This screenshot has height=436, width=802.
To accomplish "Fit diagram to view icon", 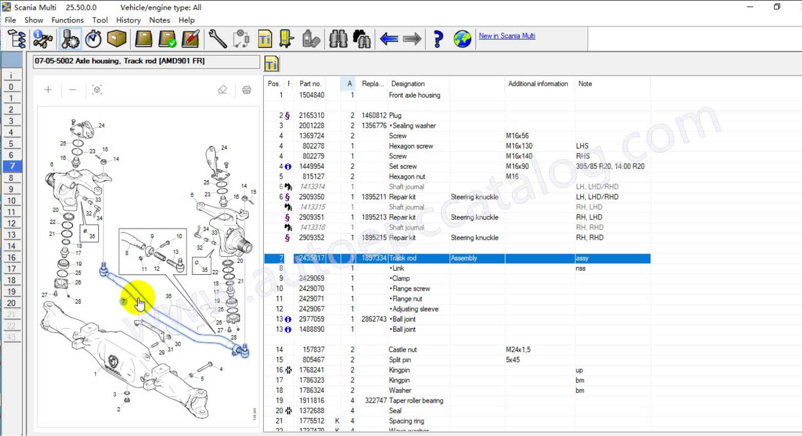I will point(97,90).
